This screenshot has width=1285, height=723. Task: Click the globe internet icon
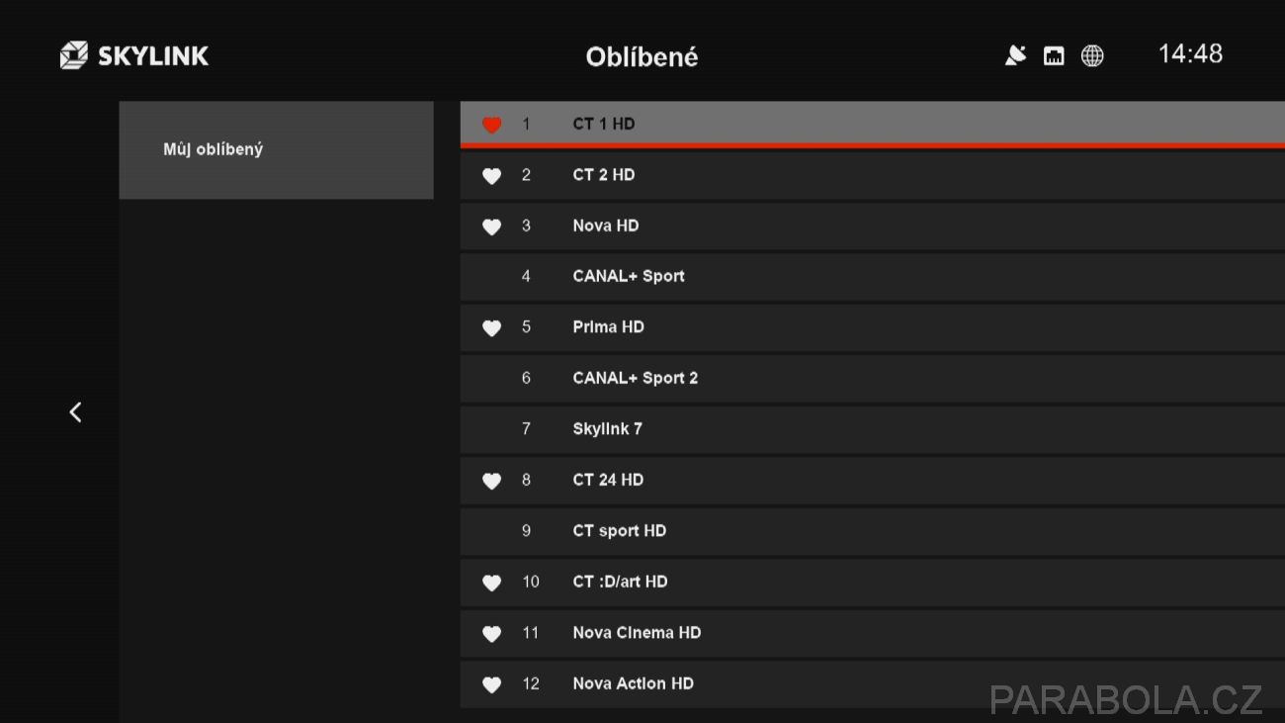coord(1092,56)
